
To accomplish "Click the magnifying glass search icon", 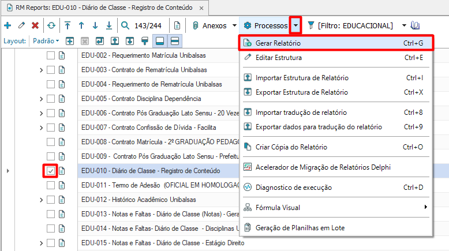I will point(125,25).
